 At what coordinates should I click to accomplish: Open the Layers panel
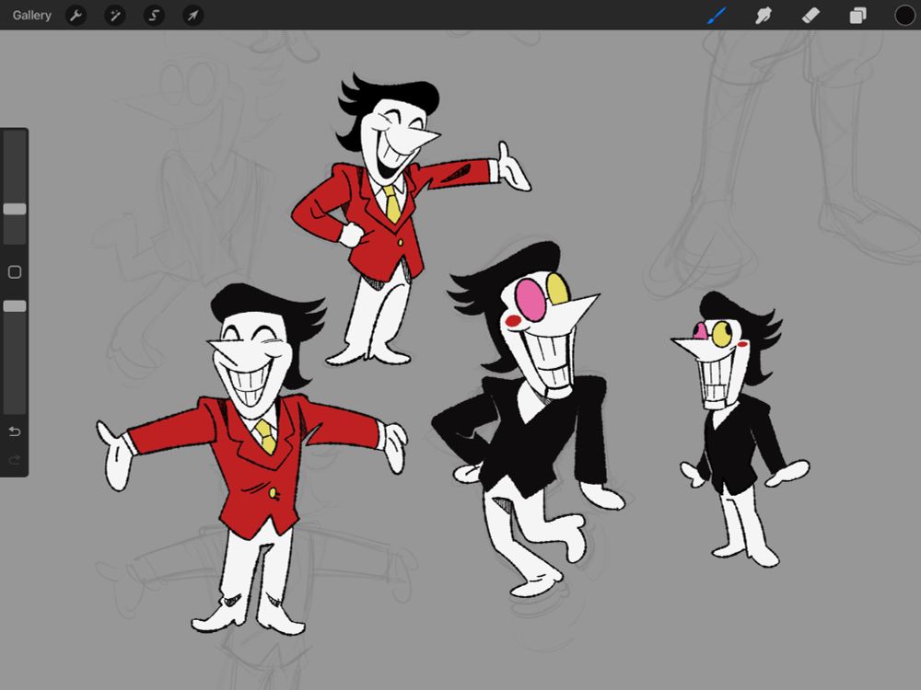857,16
